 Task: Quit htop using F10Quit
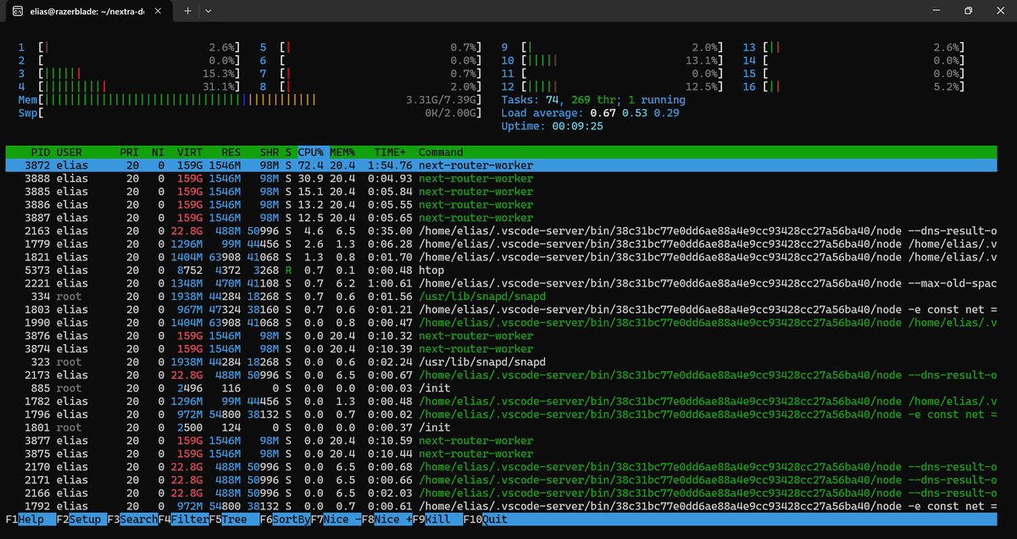[x=486, y=520]
